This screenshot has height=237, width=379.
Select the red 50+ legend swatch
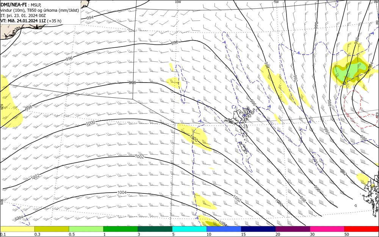tap(362, 229)
